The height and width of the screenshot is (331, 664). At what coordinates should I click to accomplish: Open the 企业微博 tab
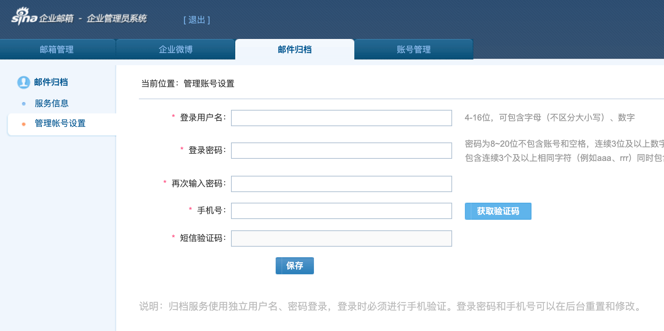pyautogui.click(x=175, y=50)
